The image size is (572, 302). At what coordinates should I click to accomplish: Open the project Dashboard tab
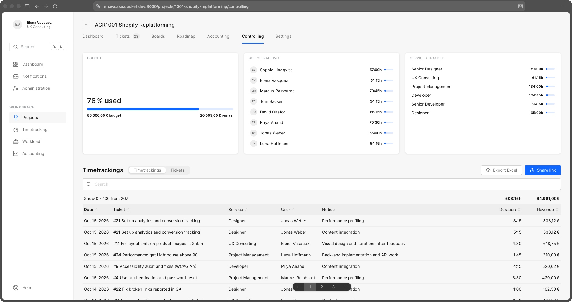[x=93, y=36]
